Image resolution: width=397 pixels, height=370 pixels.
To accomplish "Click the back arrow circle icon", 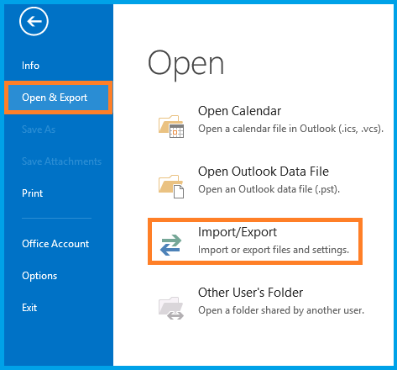I will tap(34, 21).
